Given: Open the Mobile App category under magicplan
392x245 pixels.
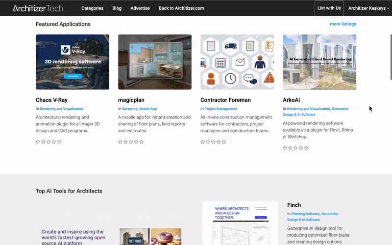Looking at the screenshot, I should [x=148, y=109].
